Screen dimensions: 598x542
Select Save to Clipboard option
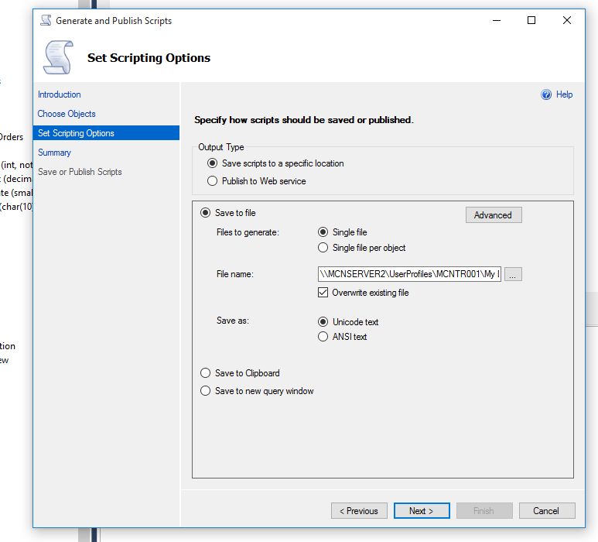(x=205, y=373)
